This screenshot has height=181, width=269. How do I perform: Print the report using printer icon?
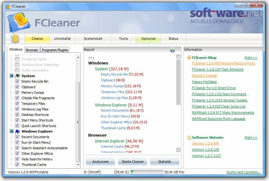(x=172, y=50)
